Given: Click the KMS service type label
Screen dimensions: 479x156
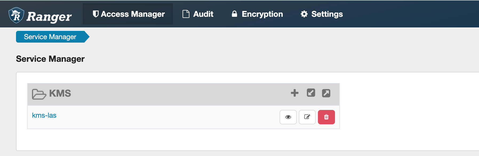Looking at the screenshot, I should point(60,93).
